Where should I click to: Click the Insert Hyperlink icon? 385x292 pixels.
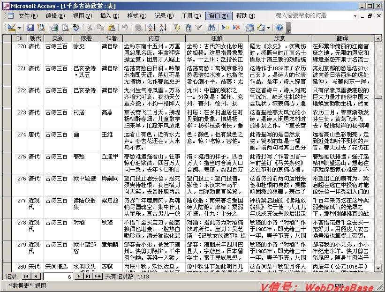click(x=138, y=28)
